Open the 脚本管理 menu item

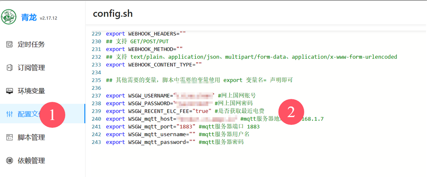point(42,137)
